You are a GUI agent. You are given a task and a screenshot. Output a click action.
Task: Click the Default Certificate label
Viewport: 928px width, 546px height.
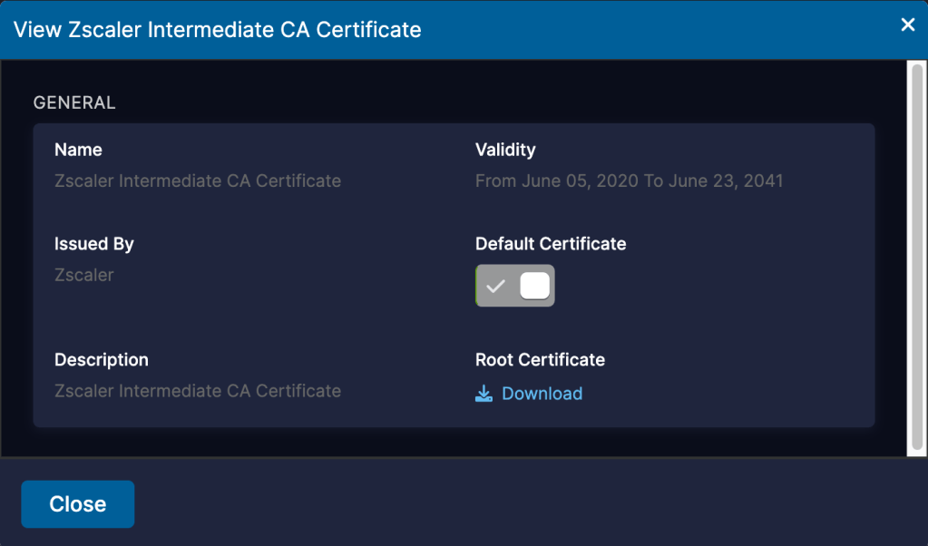[551, 244]
